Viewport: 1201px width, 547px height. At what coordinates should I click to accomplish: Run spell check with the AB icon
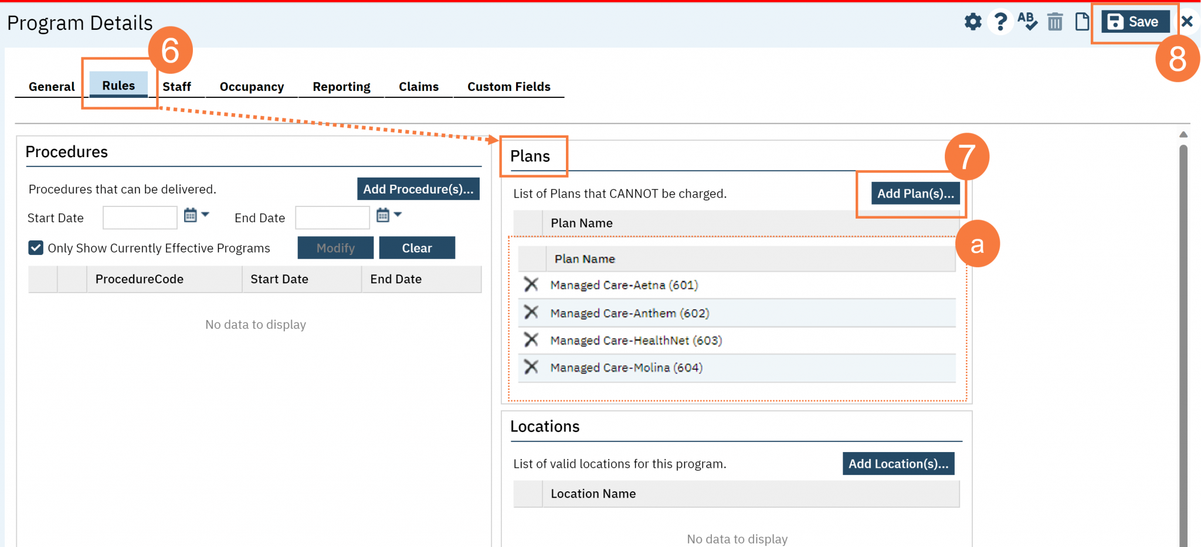1027,22
